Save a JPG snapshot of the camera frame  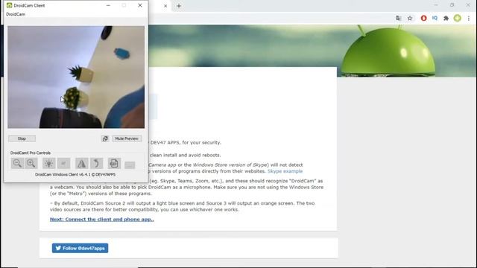pos(114,164)
